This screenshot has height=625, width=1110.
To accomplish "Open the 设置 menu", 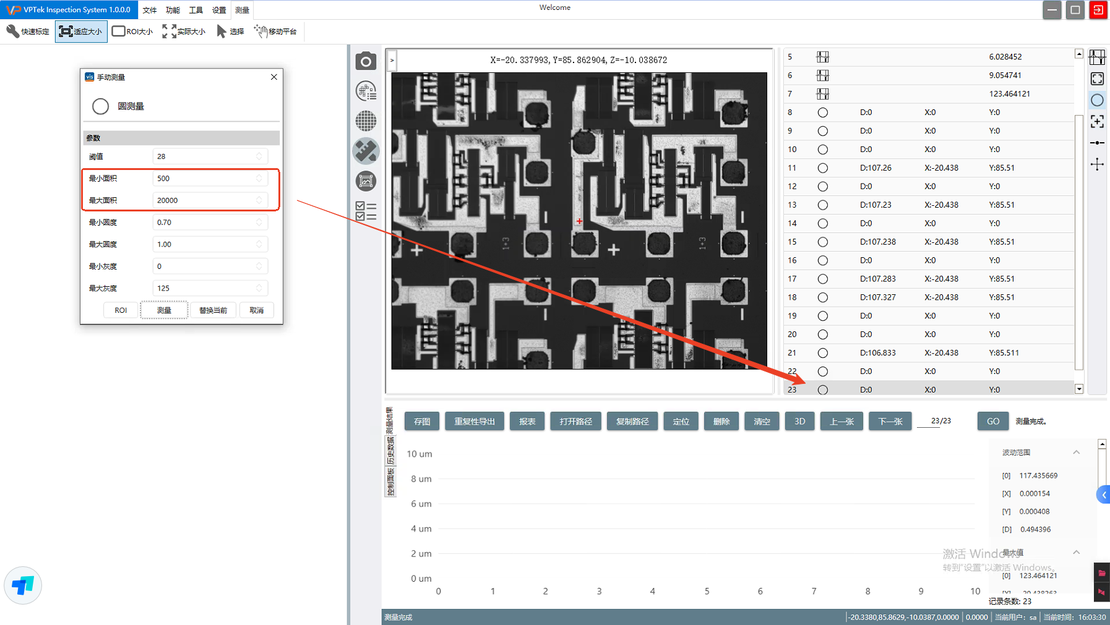I will (219, 10).
